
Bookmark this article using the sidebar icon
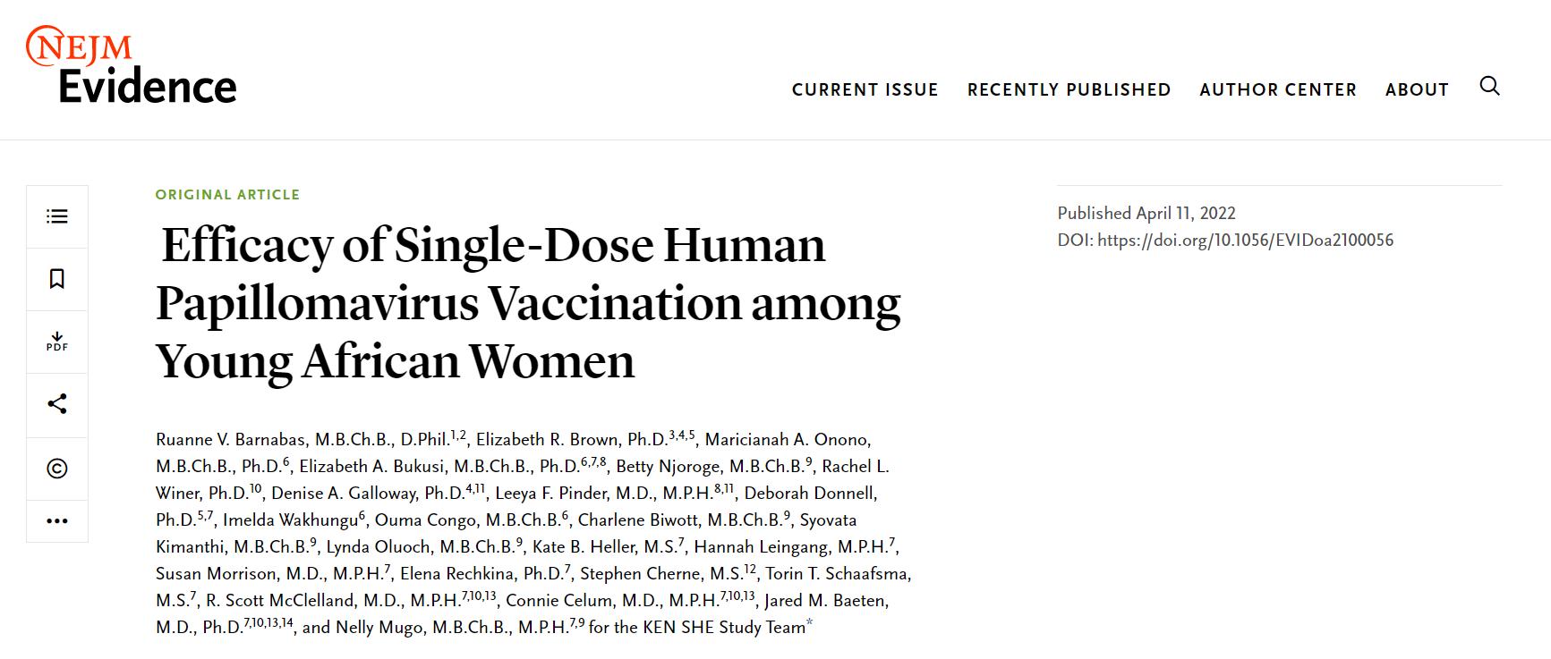[x=57, y=279]
